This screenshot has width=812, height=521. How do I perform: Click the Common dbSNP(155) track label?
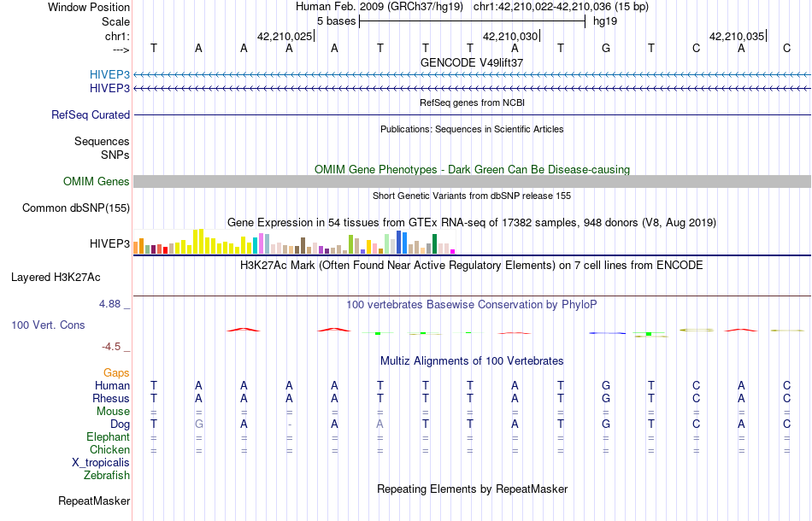75,208
